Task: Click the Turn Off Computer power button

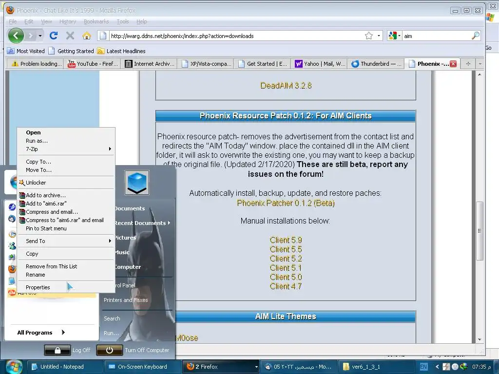Action: point(110,350)
